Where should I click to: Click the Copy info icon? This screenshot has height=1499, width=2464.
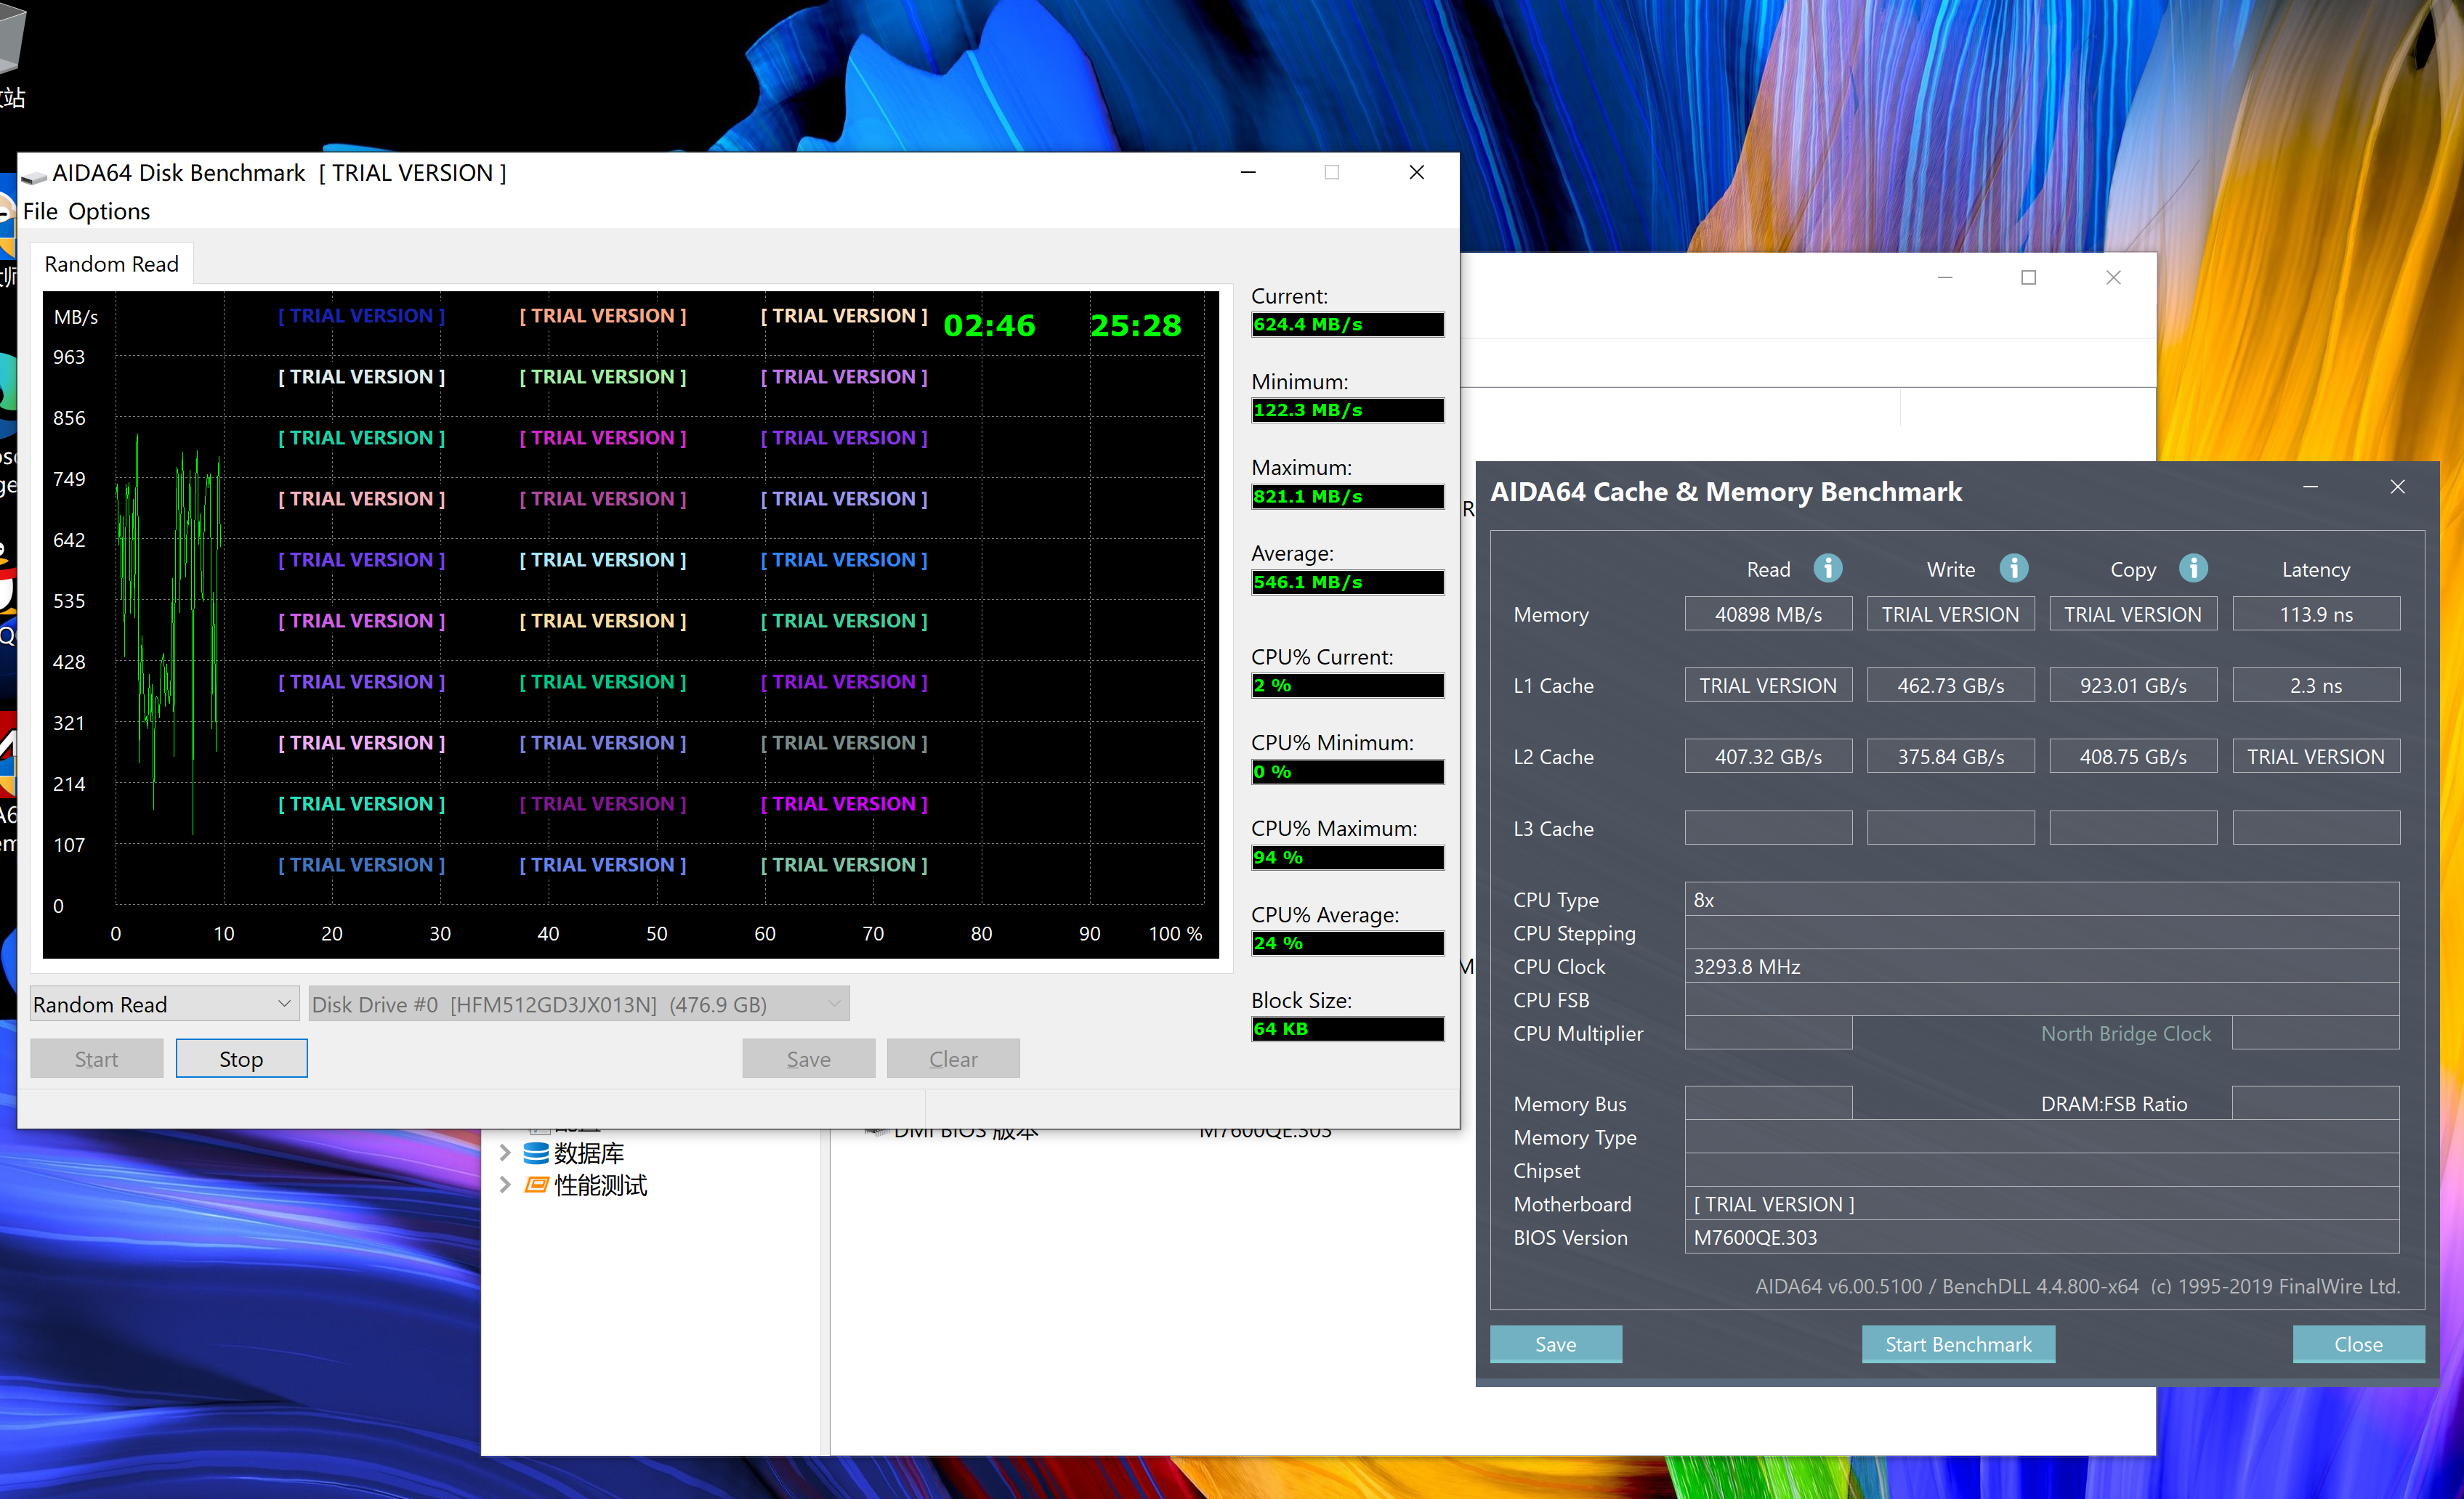(2193, 568)
